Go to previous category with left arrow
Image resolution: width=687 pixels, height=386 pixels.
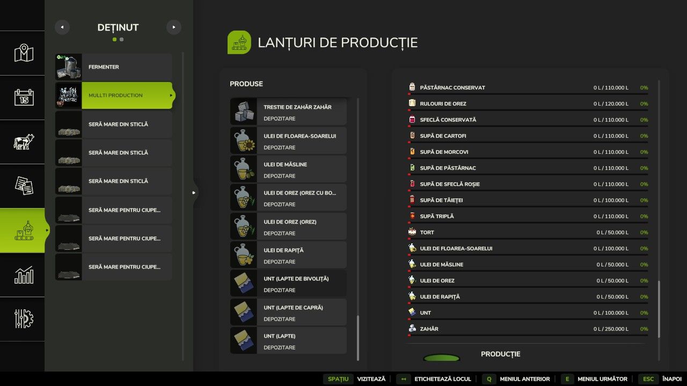pyautogui.click(x=62, y=27)
